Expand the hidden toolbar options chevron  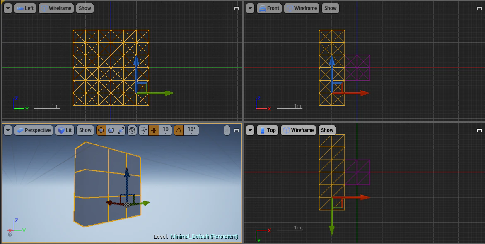(227, 130)
